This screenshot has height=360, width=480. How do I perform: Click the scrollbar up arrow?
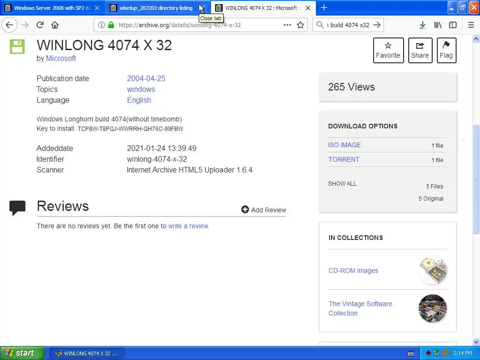coord(476,38)
